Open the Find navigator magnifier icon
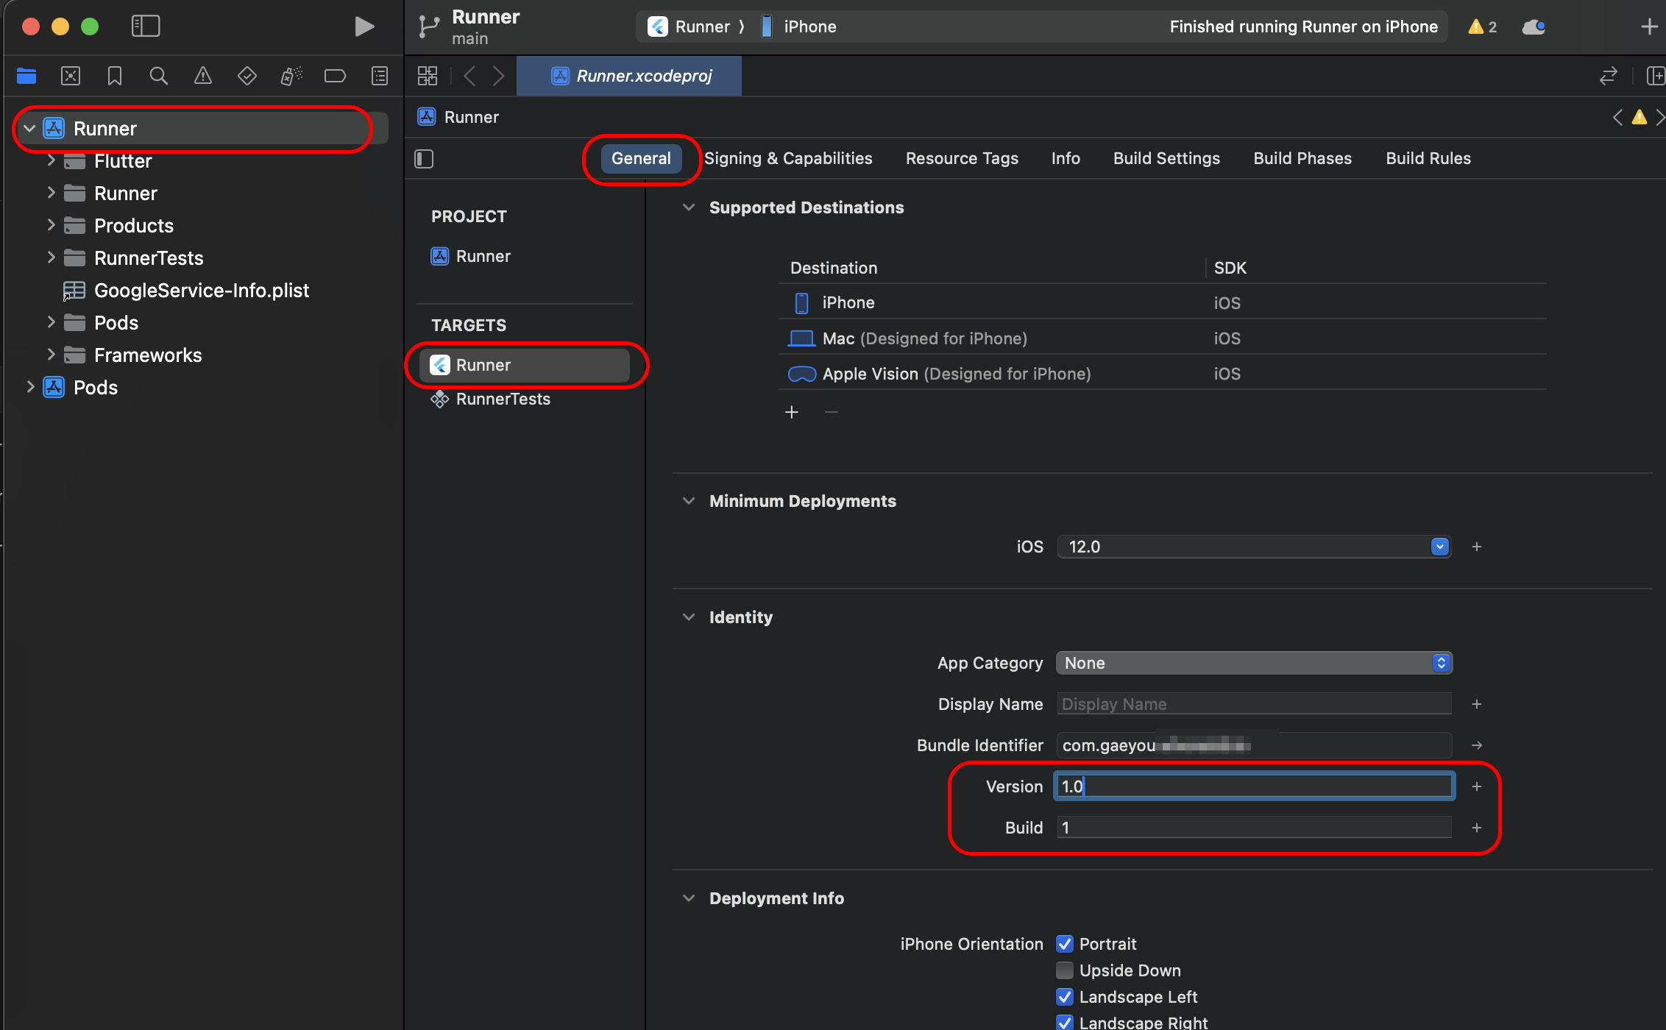This screenshot has height=1030, width=1666. click(158, 76)
